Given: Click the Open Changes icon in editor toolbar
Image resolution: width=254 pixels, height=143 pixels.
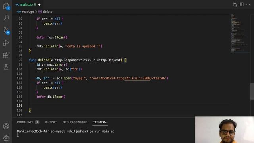Looking at the screenshot, I should (235, 4).
